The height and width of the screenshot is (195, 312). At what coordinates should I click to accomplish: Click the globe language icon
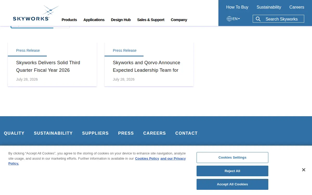pyautogui.click(x=229, y=19)
